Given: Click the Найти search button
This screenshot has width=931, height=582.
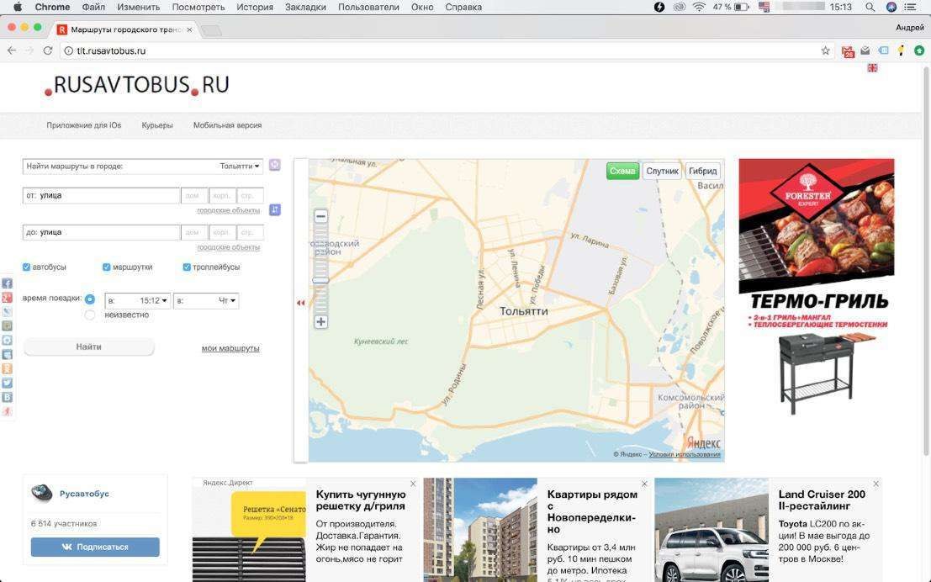Looking at the screenshot, I should [88, 347].
